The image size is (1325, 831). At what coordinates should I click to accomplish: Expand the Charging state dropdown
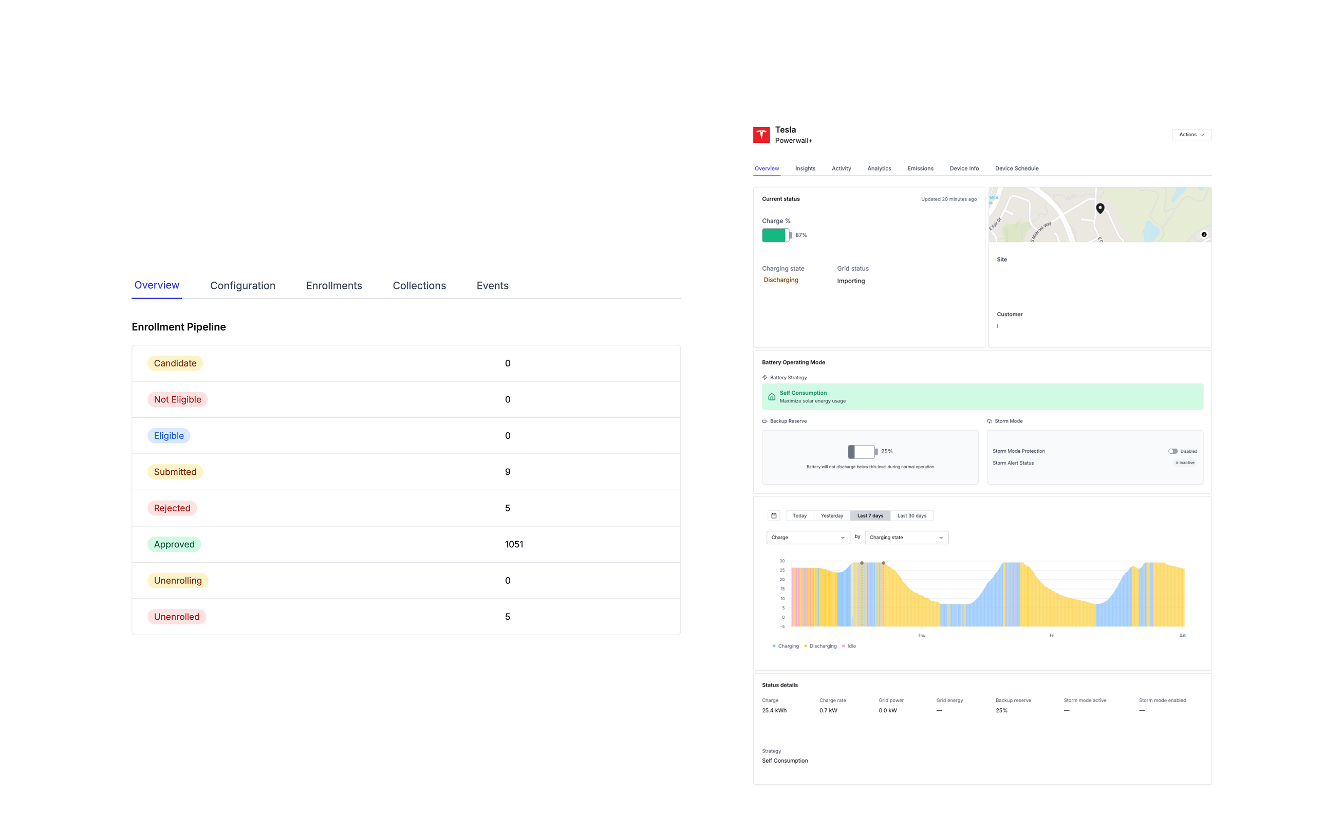[x=906, y=538]
